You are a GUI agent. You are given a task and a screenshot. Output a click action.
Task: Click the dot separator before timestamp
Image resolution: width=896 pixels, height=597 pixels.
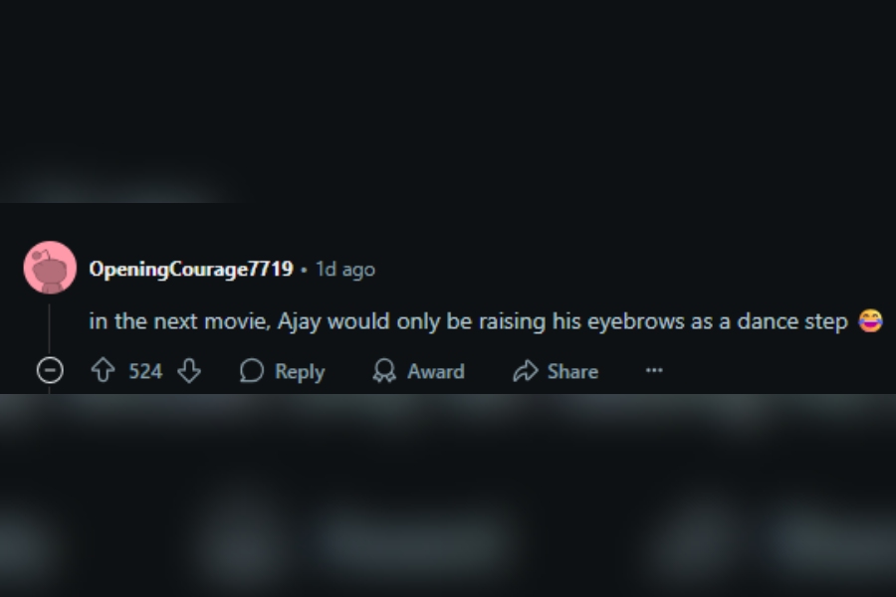click(x=304, y=270)
